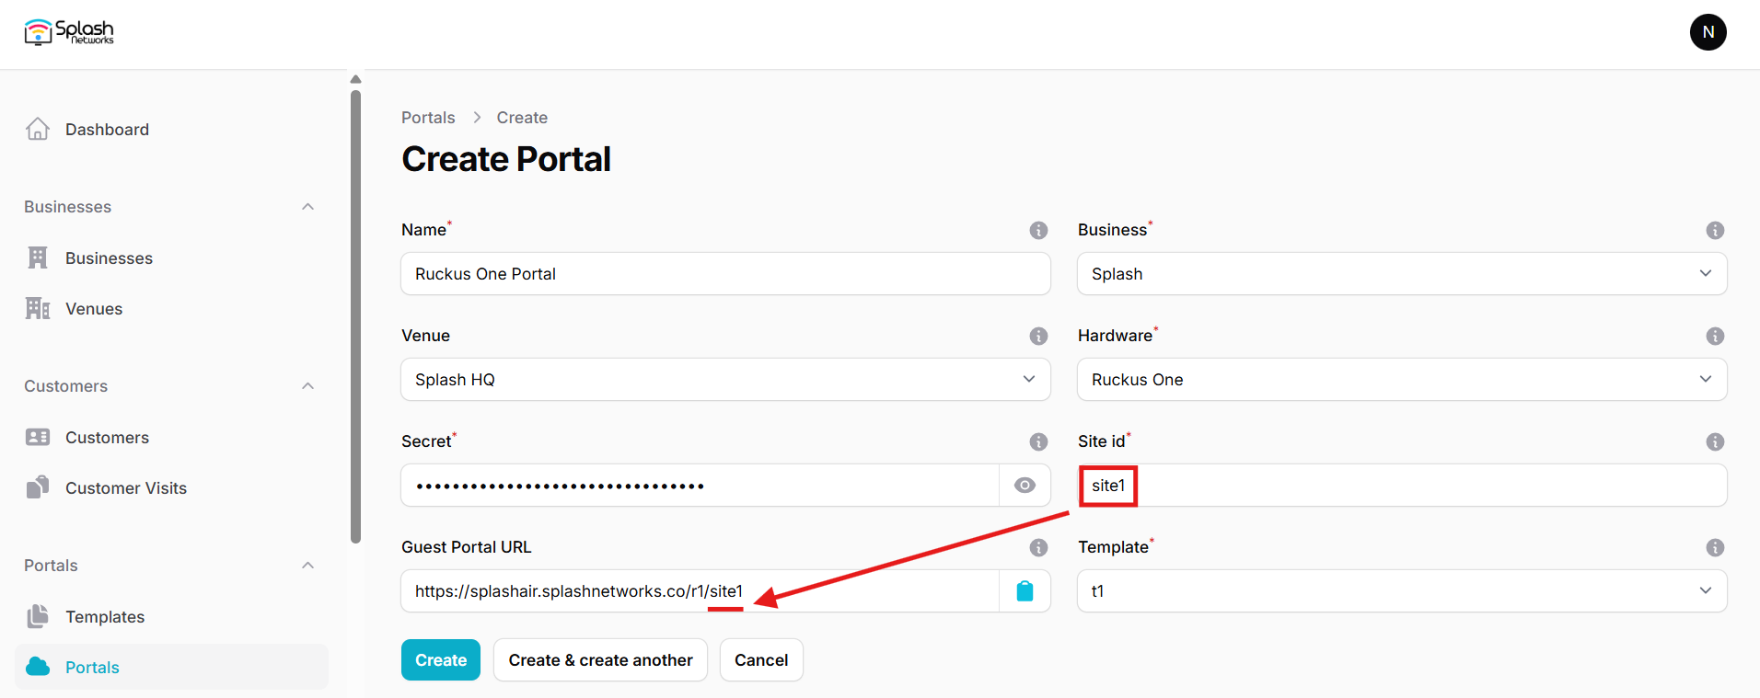Click the Templates files icon
This screenshot has height=698, width=1760.
(38, 616)
